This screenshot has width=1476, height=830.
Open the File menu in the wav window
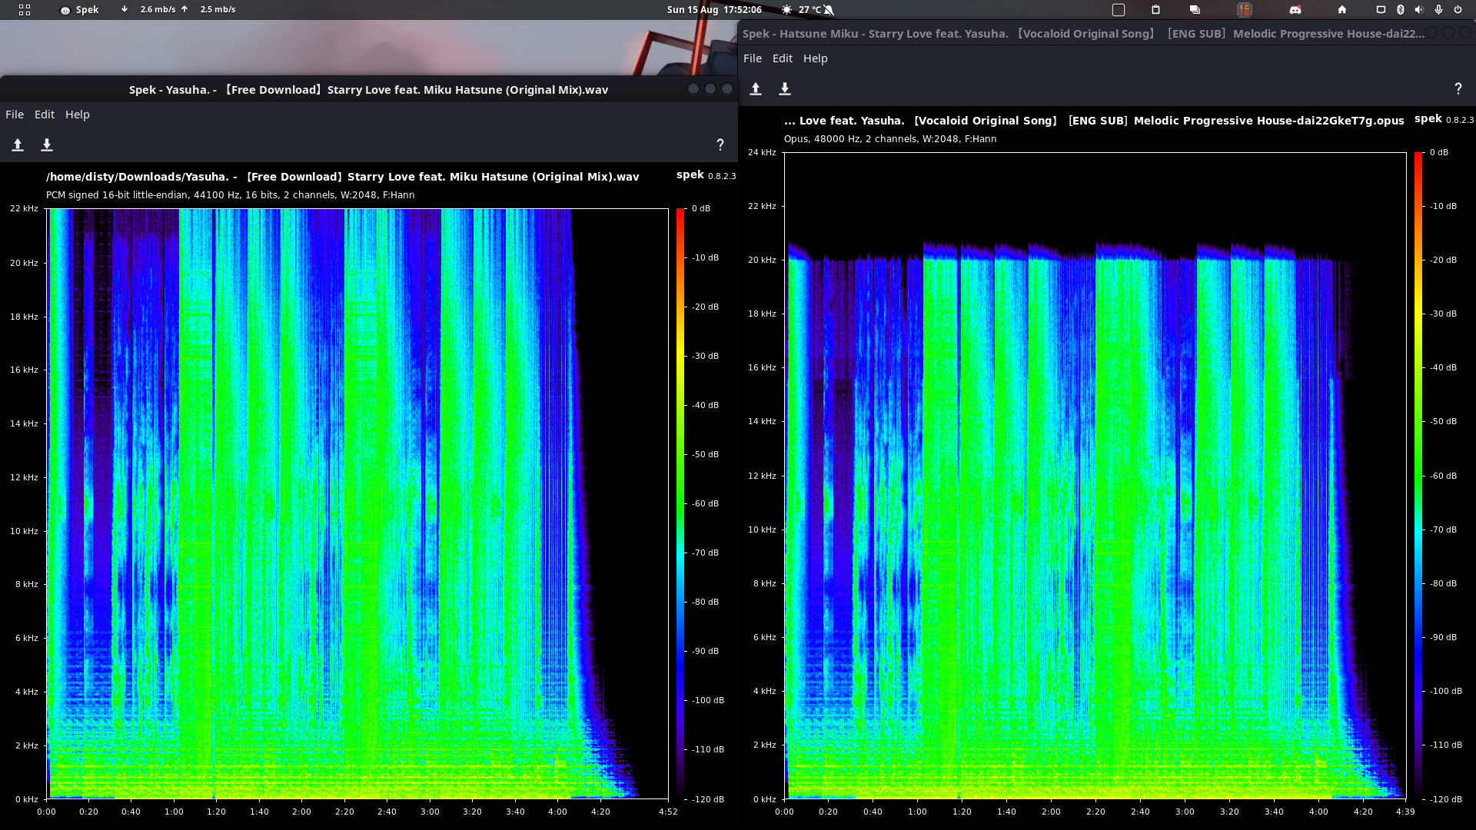pyautogui.click(x=15, y=115)
